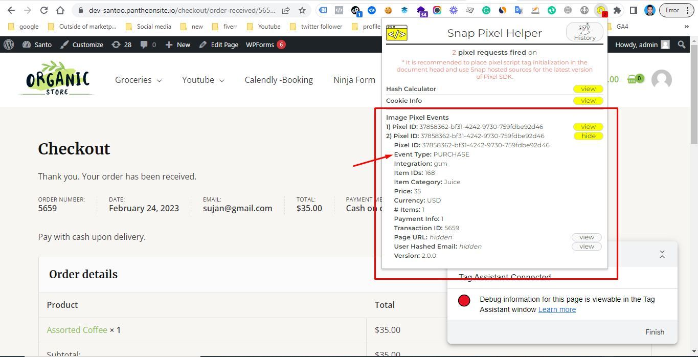Open the theme Customize option
Screen dimensions: 698x357
(82, 44)
